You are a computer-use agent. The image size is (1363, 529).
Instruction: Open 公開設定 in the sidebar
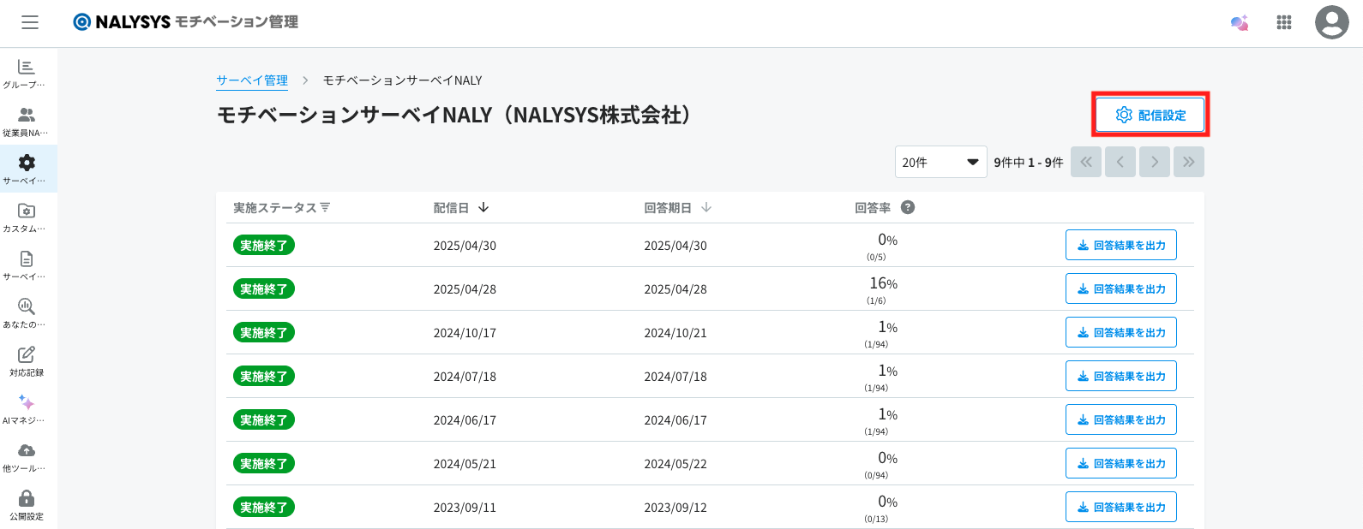27,505
